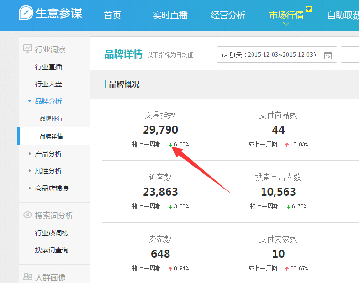The width and height of the screenshot is (359, 283).
Task: Click the 支付卖家数 metric label
Action: [x=278, y=239]
